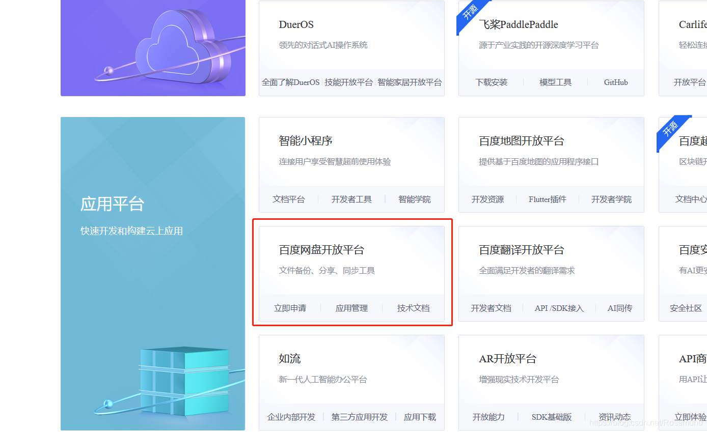
Task: Click text 提供基于百度地图的应用程序接口
Action: point(539,162)
